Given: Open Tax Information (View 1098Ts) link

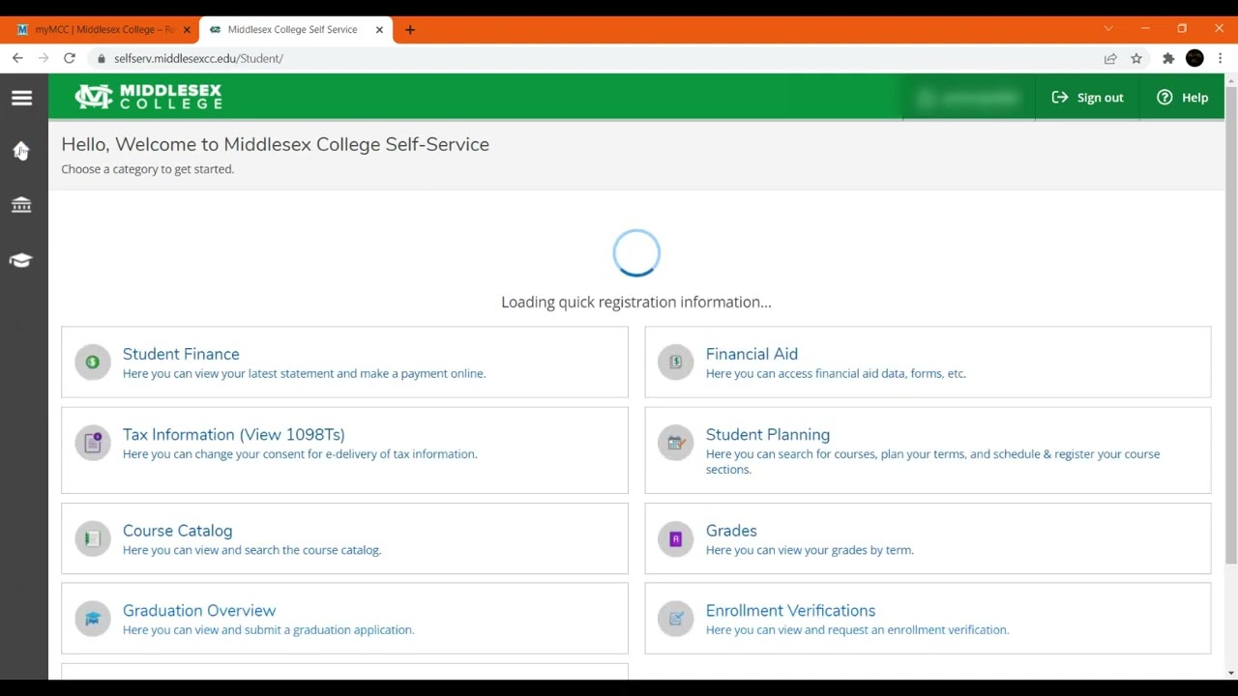Looking at the screenshot, I should (233, 435).
